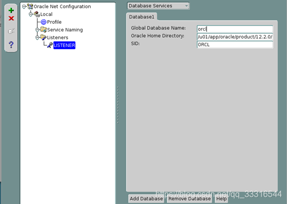The image size is (287, 204).
Task: Click the grayed test connection icon
Action: 11,31
